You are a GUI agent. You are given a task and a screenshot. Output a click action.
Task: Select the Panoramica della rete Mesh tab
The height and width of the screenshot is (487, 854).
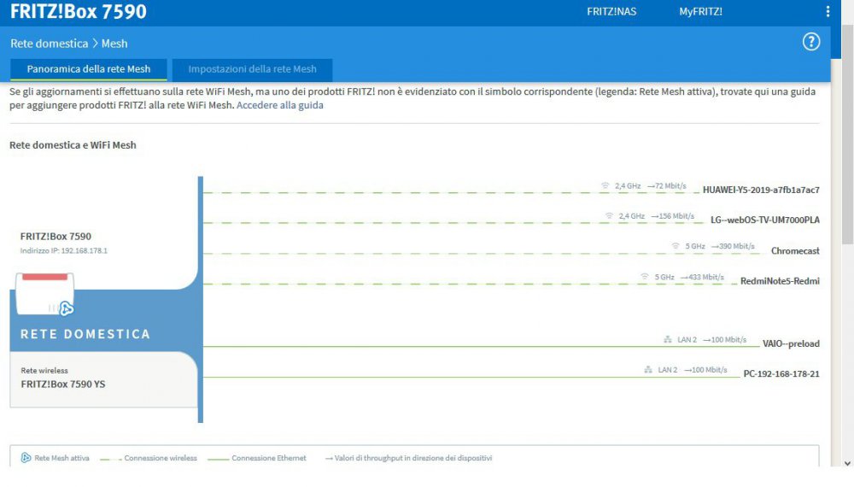coord(88,69)
